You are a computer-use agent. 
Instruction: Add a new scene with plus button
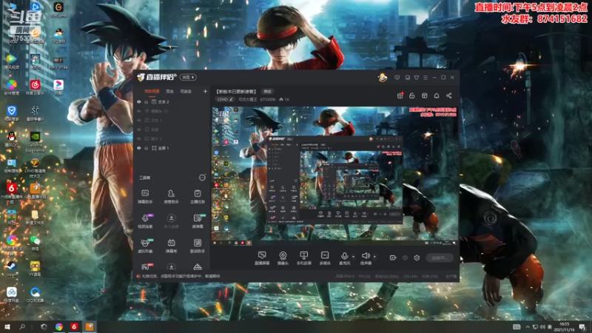click(205, 91)
